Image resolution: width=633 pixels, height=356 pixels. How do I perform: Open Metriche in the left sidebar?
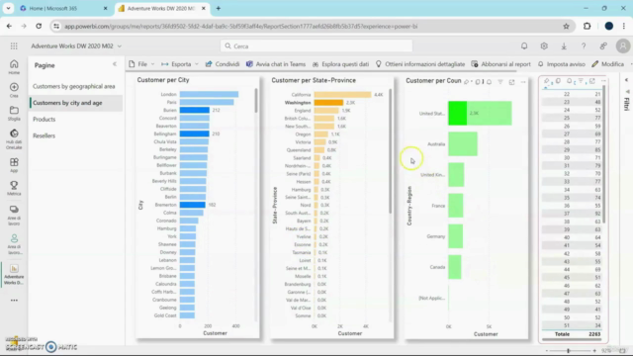[14, 188]
